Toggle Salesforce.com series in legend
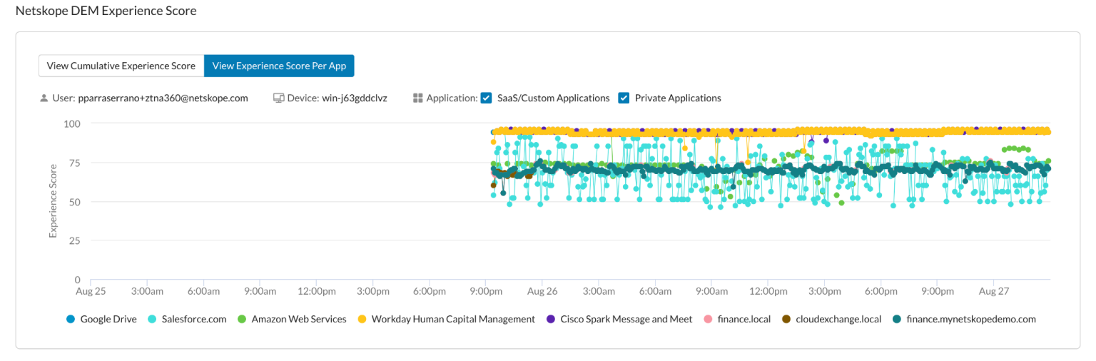This screenshot has height=361, width=1096. (193, 320)
